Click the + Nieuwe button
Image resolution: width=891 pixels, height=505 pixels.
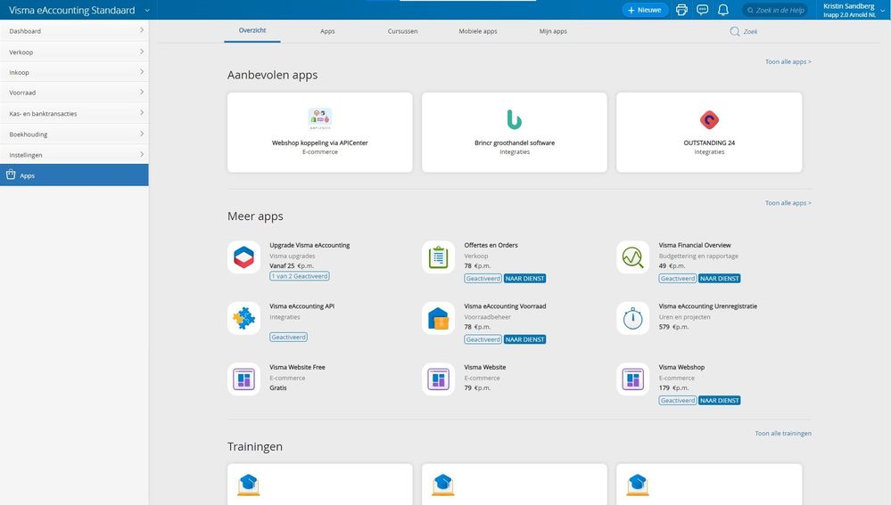point(645,10)
